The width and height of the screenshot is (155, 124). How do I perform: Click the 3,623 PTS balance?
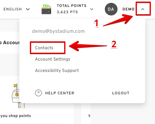click(67, 12)
